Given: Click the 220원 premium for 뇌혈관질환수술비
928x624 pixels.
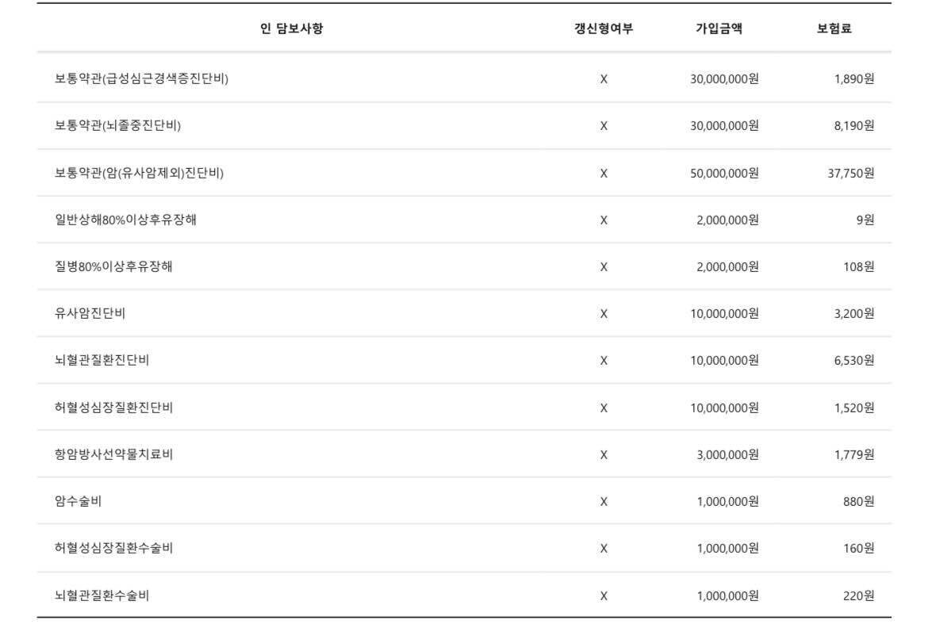Looking at the screenshot, I should point(858,595).
